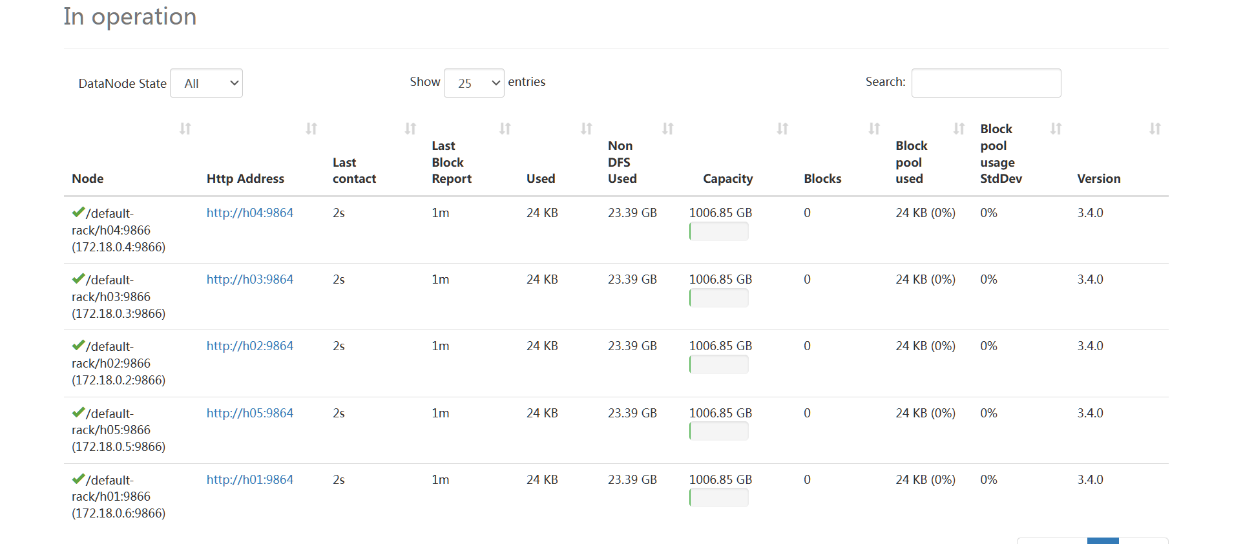Image resolution: width=1254 pixels, height=544 pixels.
Task: Sort by Block pool usage StdDev arrows icon
Action: [1056, 129]
